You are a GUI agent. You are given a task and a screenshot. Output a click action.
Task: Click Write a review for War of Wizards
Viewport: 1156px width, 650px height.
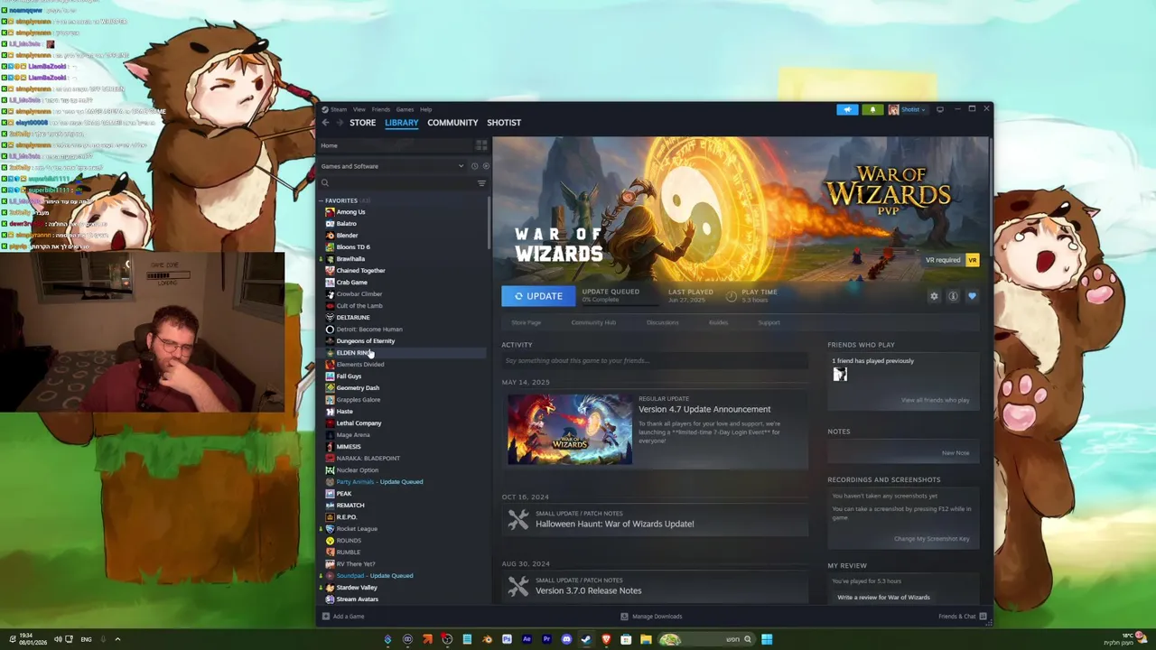pyautogui.click(x=883, y=598)
